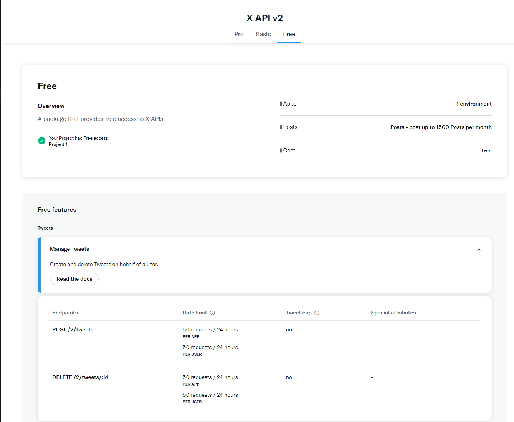The width and height of the screenshot is (514, 422).
Task: Click the 'Posts' row label
Action: click(x=290, y=127)
